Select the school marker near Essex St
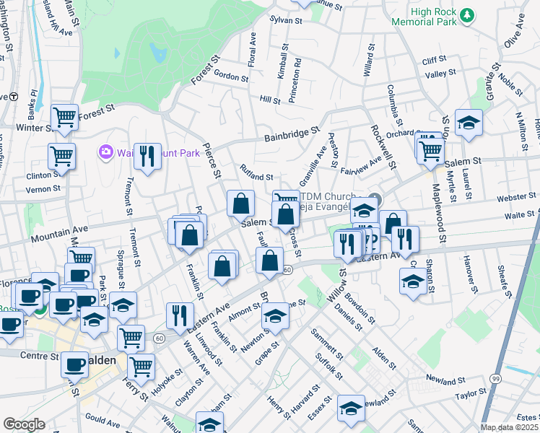Screen dimensions: 540x433 tap(352, 408)
